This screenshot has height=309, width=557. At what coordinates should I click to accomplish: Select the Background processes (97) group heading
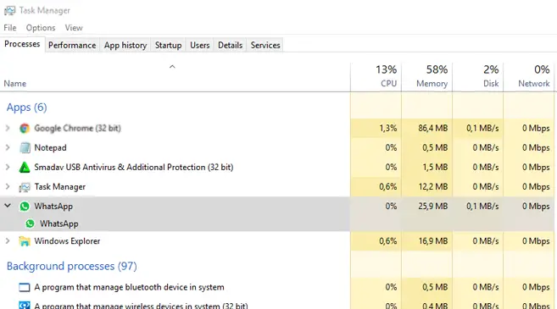[x=72, y=266]
